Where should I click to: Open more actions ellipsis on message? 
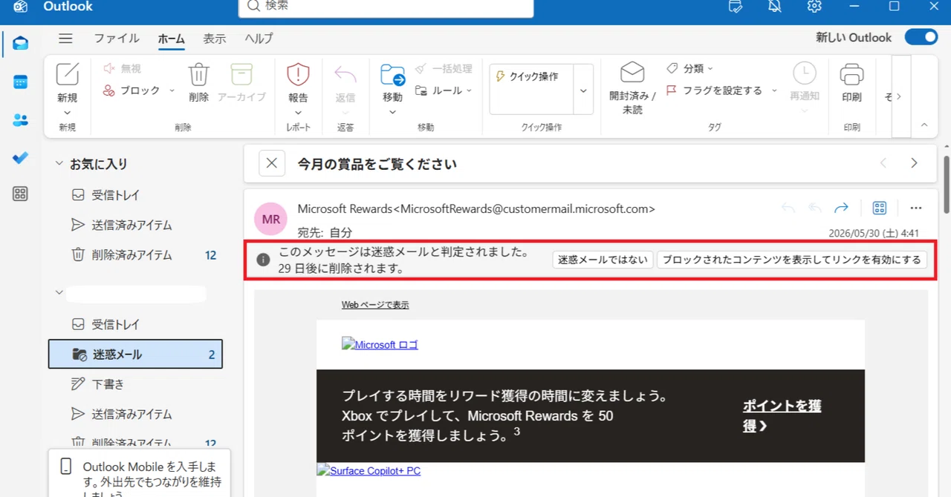(915, 208)
